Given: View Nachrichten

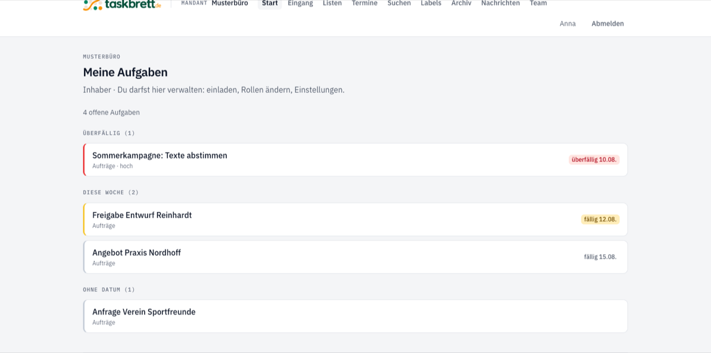Looking at the screenshot, I should (501, 4).
